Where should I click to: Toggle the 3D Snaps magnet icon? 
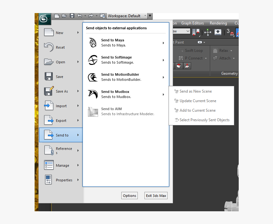click(230, 32)
